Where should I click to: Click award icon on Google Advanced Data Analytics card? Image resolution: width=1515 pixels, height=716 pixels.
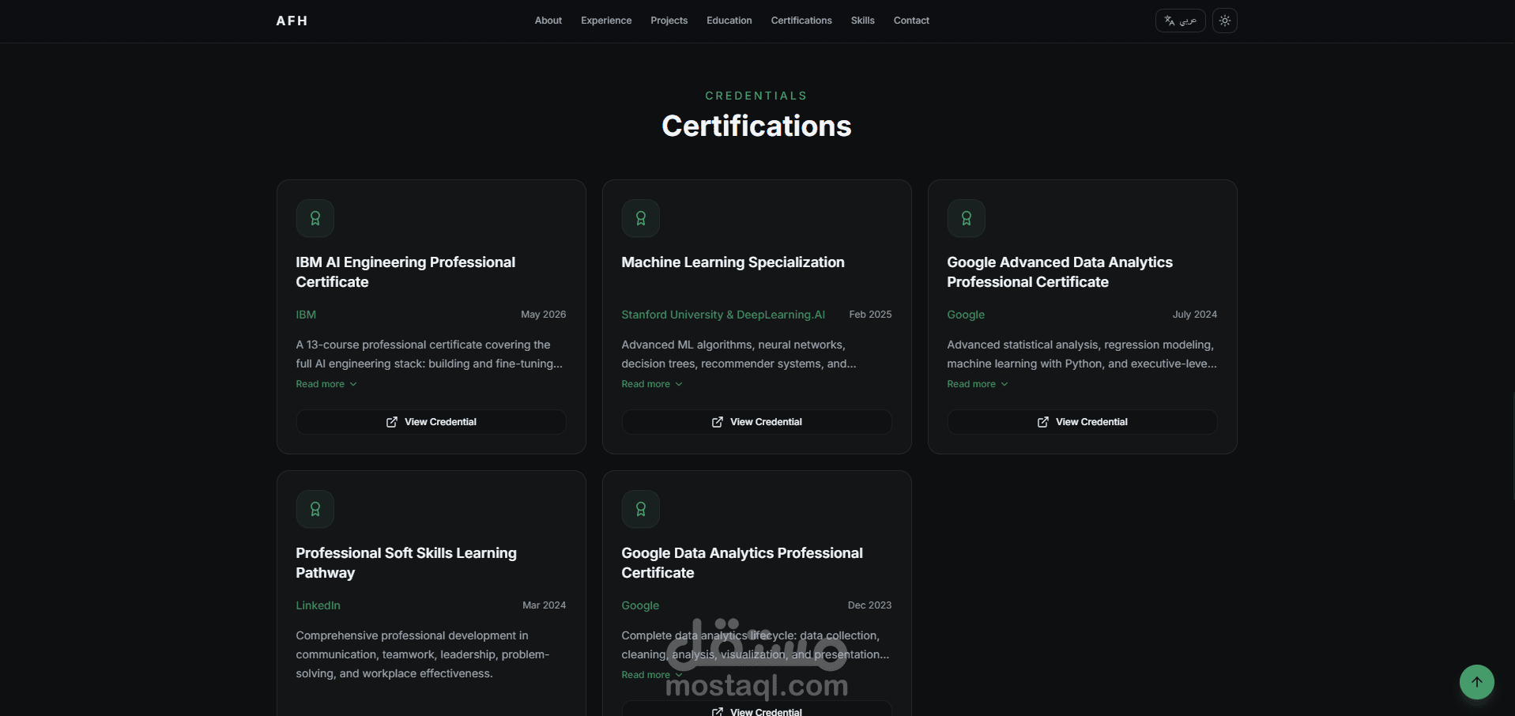coord(966,218)
